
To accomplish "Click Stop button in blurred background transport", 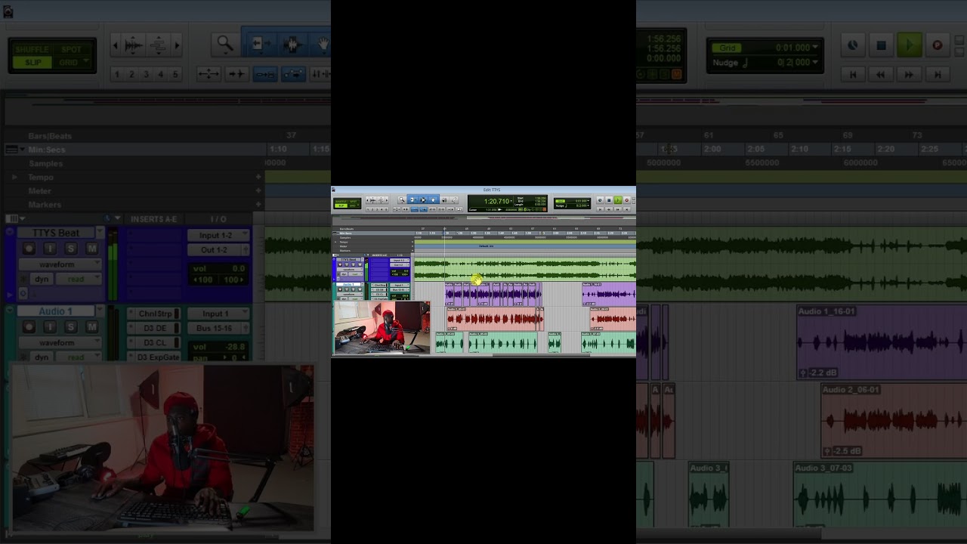I will click(881, 45).
